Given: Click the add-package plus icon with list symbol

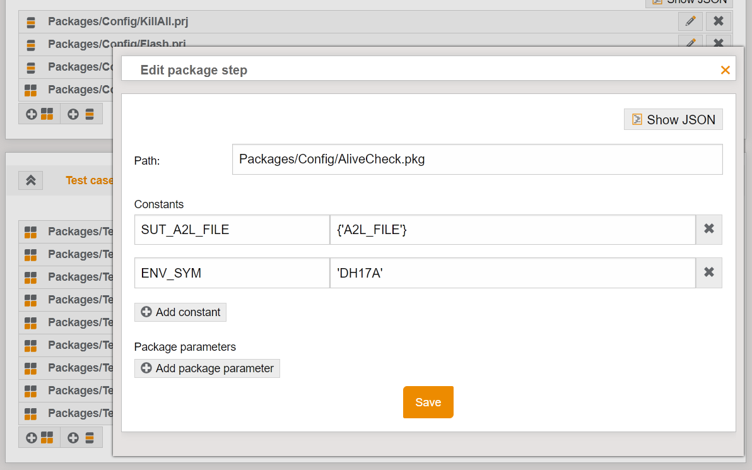Looking at the screenshot, I should (82, 114).
